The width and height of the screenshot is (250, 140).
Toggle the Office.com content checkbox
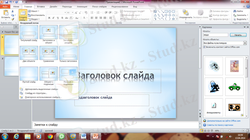[205, 47]
